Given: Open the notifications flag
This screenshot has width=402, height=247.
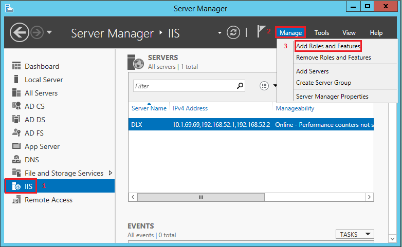Looking at the screenshot, I should pyautogui.click(x=262, y=32).
